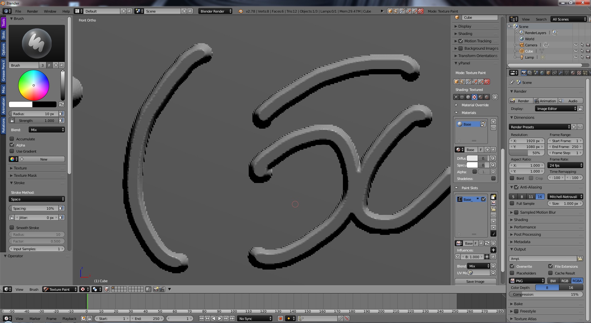This screenshot has height=323, width=591.
Task: Click the pin icon in properties editor
Action: [x=512, y=82]
